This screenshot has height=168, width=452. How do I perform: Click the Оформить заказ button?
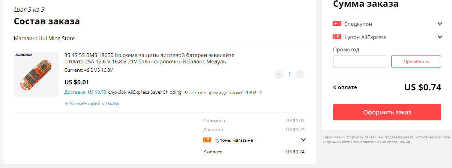pos(387,112)
